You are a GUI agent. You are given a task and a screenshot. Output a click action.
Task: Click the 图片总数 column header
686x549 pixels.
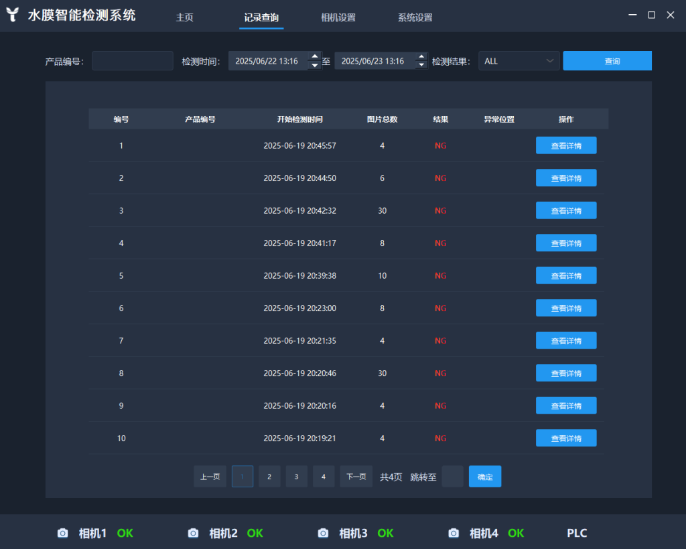tap(382, 119)
